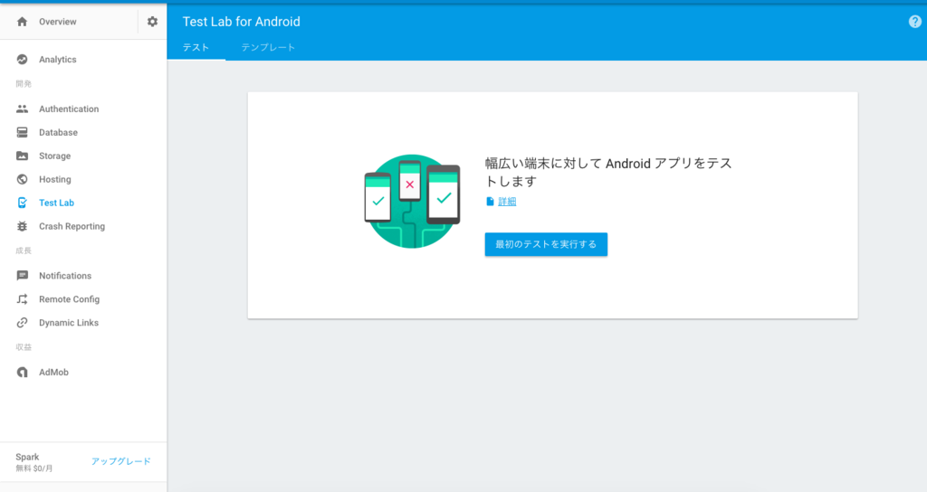Click the AdMob logo icon
Image resolution: width=927 pixels, height=492 pixels.
(x=22, y=372)
